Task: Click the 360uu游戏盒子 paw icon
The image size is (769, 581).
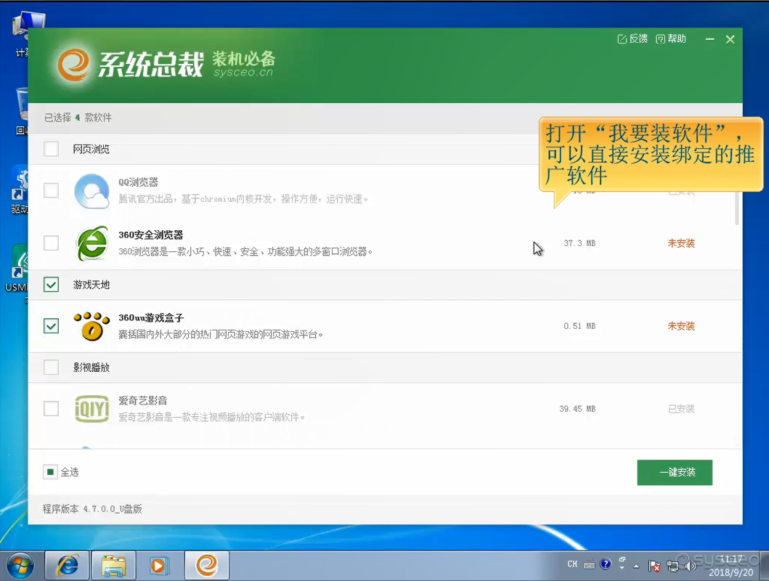Action: [x=91, y=326]
